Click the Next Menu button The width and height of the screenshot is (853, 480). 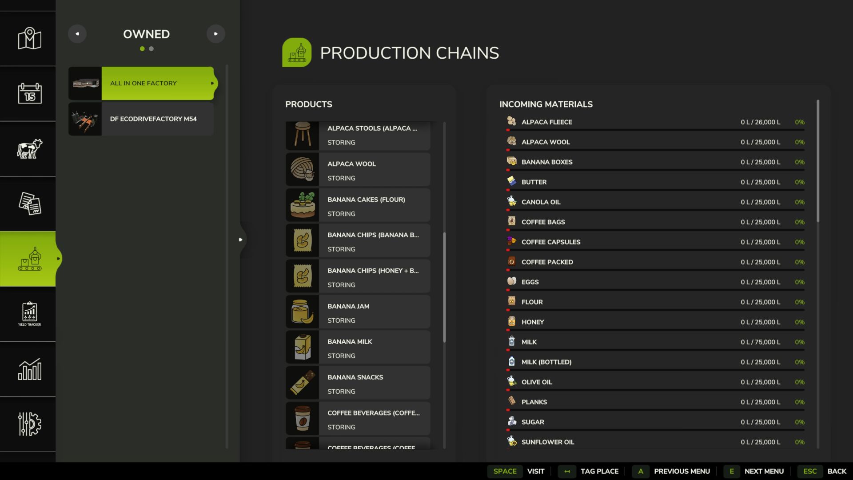point(753,471)
